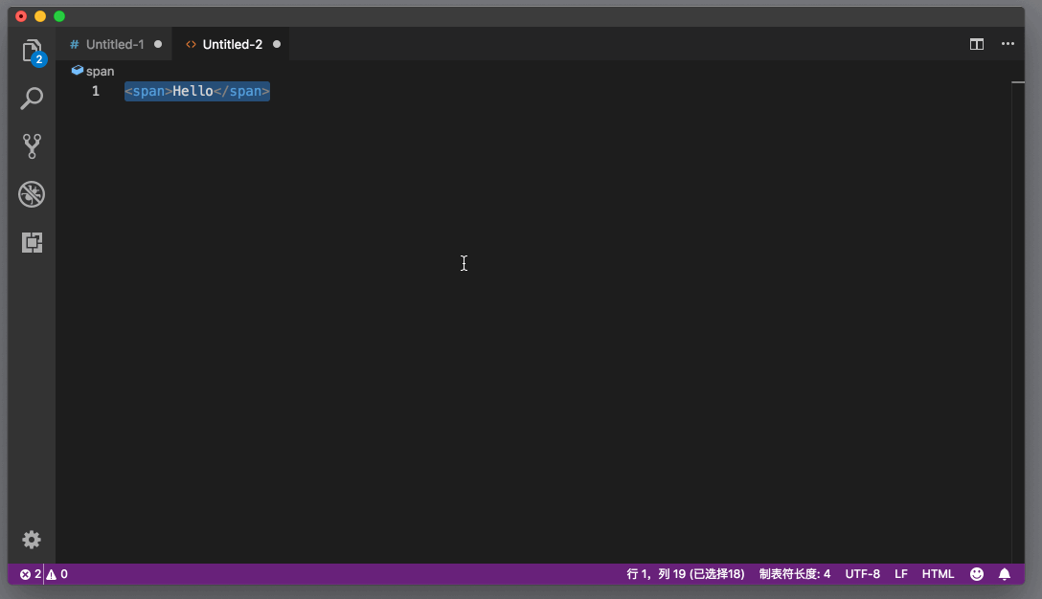The width and height of the screenshot is (1042, 599).
Task: Change end of line sequence LF
Action: click(x=900, y=574)
